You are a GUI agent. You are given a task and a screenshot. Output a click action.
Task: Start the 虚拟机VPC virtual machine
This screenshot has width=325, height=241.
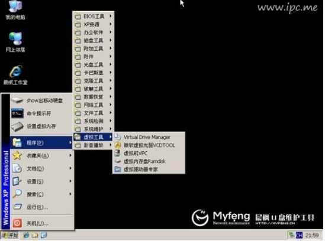click(149, 154)
